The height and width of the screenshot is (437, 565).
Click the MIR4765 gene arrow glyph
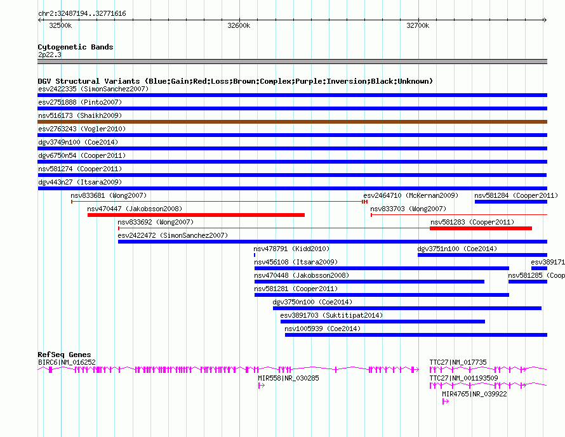click(446, 401)
